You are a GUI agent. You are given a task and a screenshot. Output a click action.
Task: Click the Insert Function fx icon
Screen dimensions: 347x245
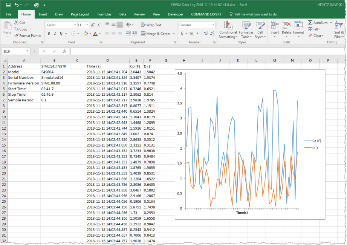coord(64,51)
